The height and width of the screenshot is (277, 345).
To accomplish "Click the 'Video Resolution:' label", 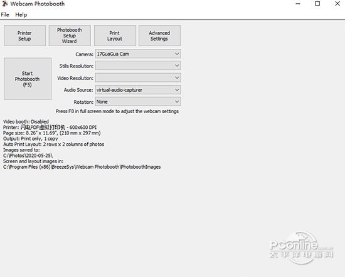I will tap(75, 78).
